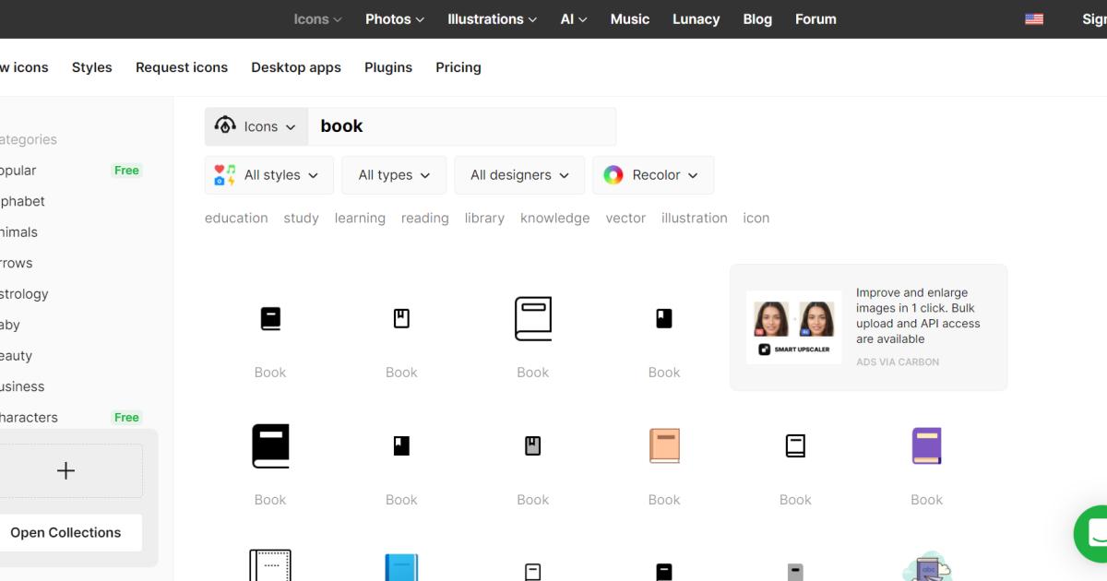Select the solid black book icon with white page lines
The height and width of the screenshot is (581, 1107).
(270, 318)
